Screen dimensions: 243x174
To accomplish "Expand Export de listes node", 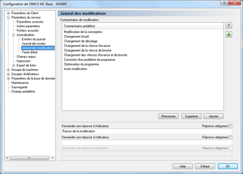I will click(x=14, y=65).
